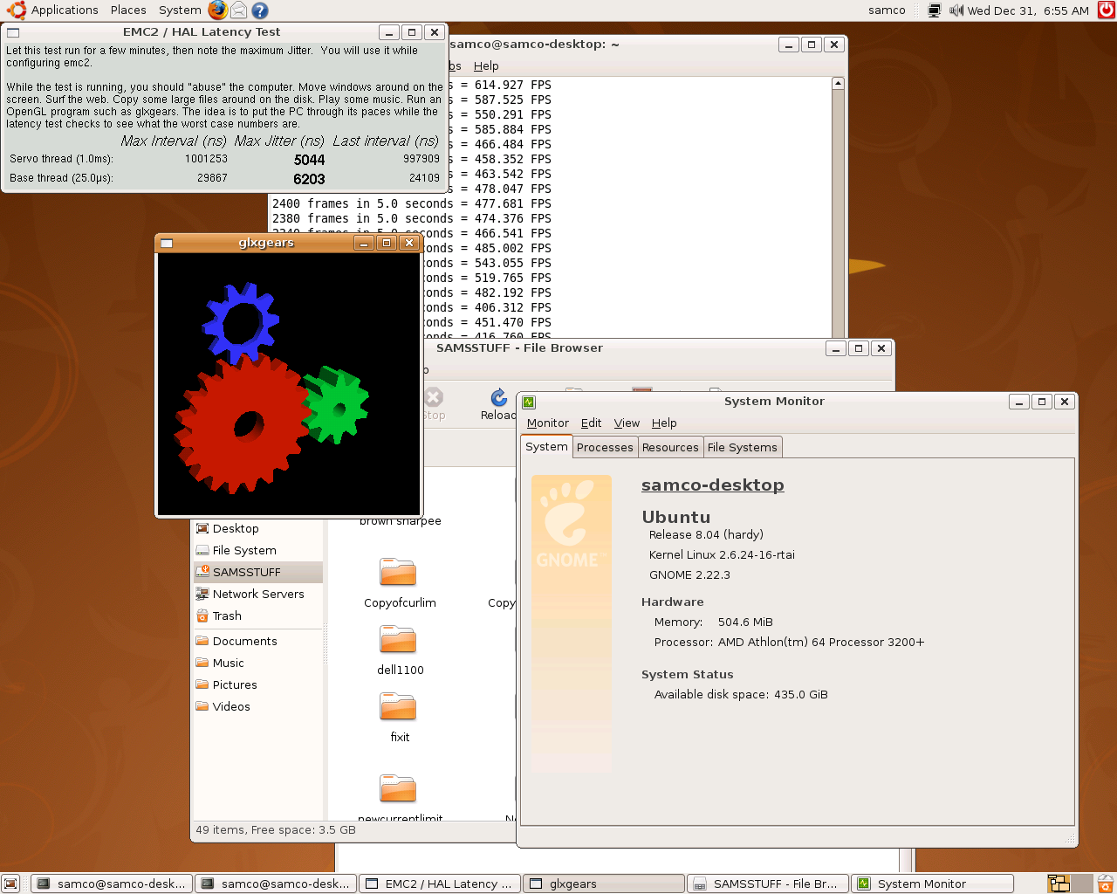Open the View menu in System Monitor
This screenshot has height=894, width=1117.
coord(627,423)
